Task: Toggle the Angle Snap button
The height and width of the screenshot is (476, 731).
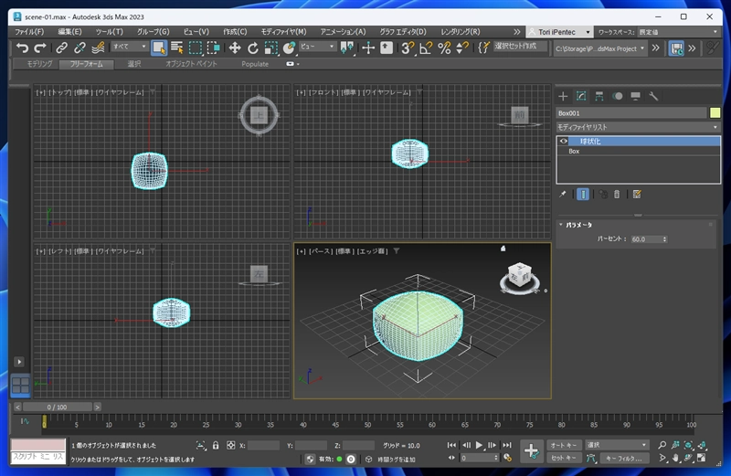Action: [426, 48]
